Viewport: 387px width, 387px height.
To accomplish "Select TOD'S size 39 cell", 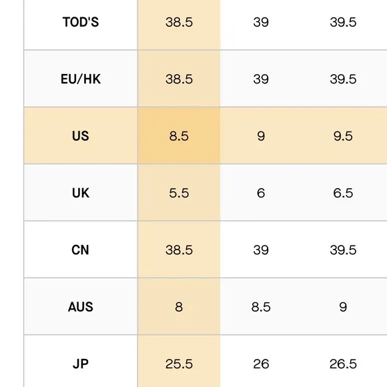I will click(261, 22).
